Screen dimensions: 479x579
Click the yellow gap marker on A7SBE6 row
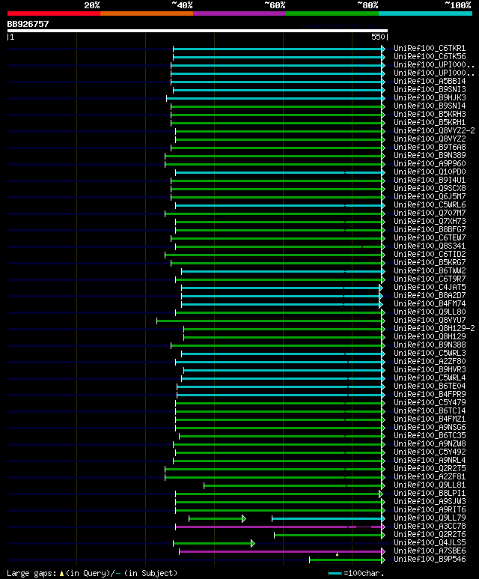[x=337, y=554]
